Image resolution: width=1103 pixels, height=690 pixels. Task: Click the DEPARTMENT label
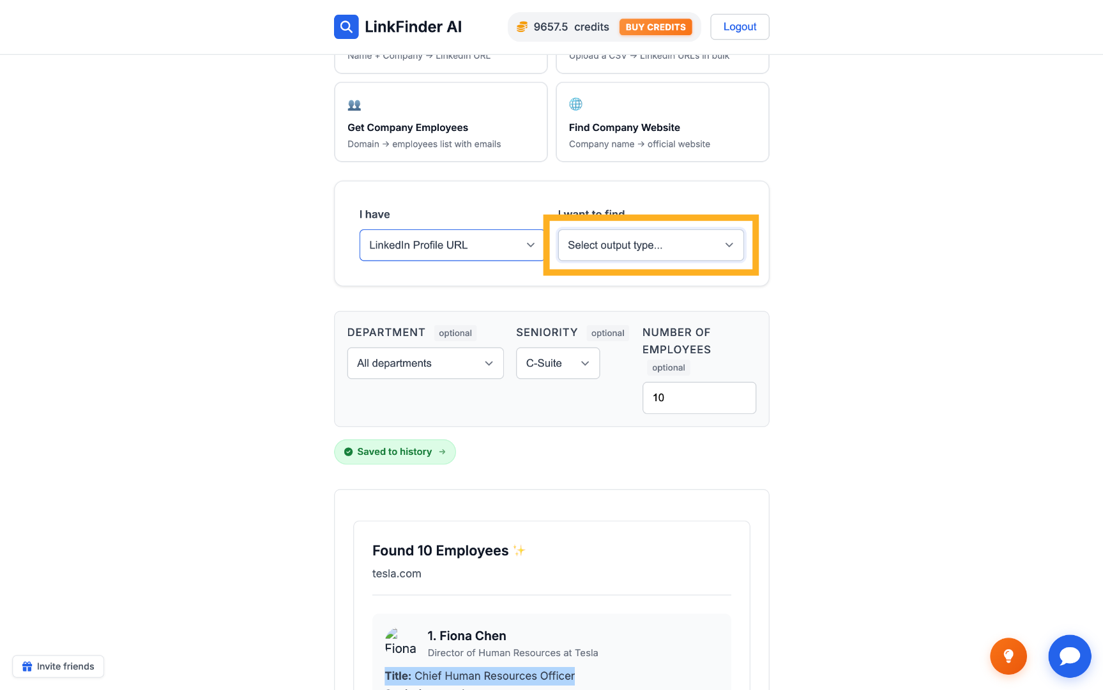[x=386, y=332]
